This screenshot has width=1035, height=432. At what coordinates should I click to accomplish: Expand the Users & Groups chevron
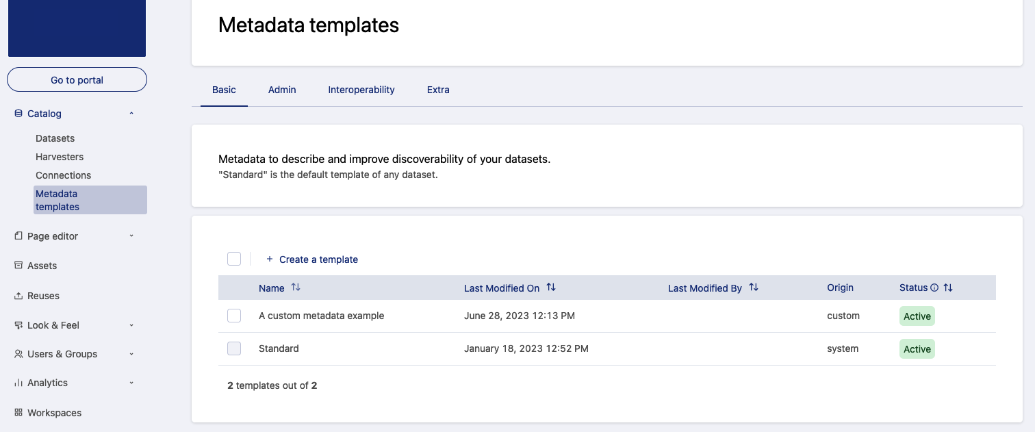tap(131, 354)
